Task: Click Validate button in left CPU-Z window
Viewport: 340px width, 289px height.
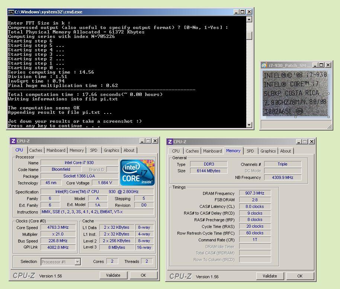Action: pos(113,275)
